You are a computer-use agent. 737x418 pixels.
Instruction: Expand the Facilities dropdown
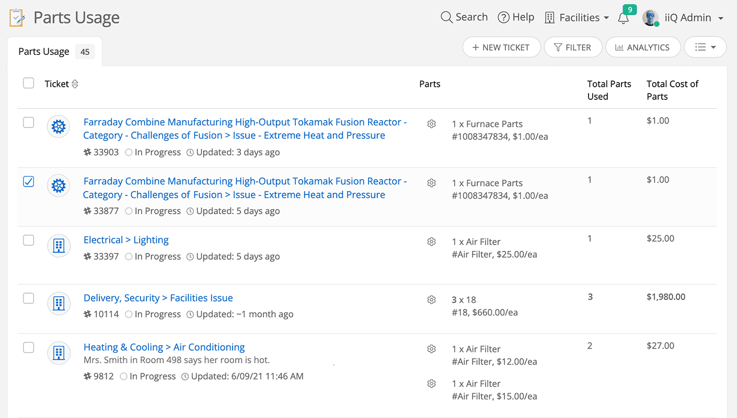pyautogui.click(x=577, y=18)
